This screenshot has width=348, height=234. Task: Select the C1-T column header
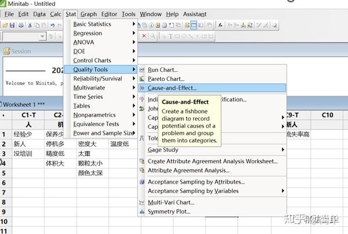pos(28,115)
